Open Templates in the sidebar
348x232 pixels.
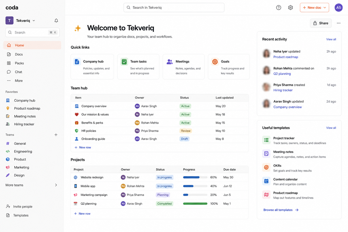click(17, 215)
